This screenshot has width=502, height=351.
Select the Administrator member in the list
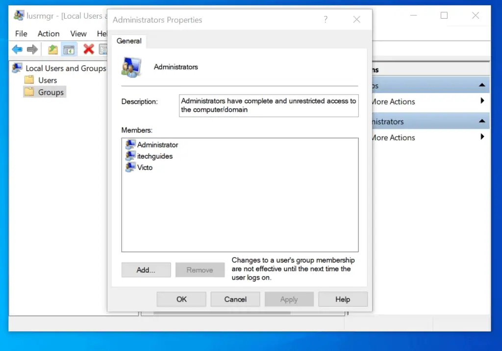157,145
